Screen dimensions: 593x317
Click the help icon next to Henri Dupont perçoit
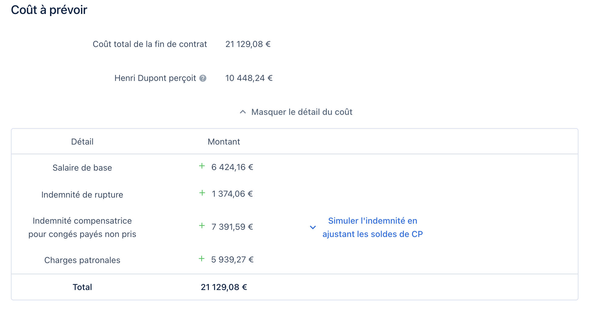coord(203,78)
